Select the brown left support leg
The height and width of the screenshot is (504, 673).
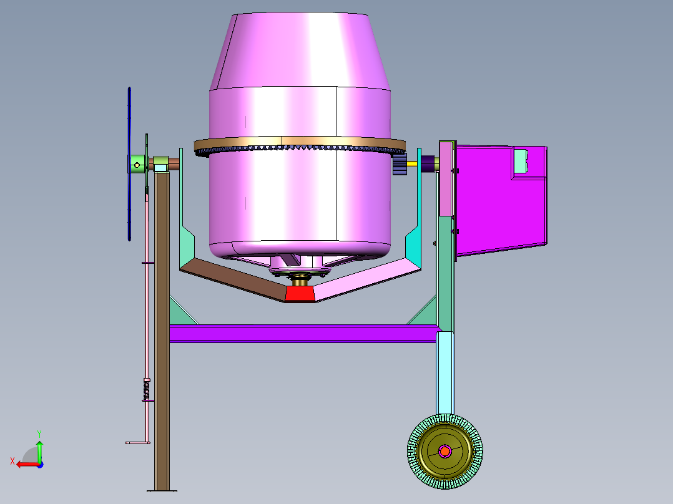click(162, 331)
